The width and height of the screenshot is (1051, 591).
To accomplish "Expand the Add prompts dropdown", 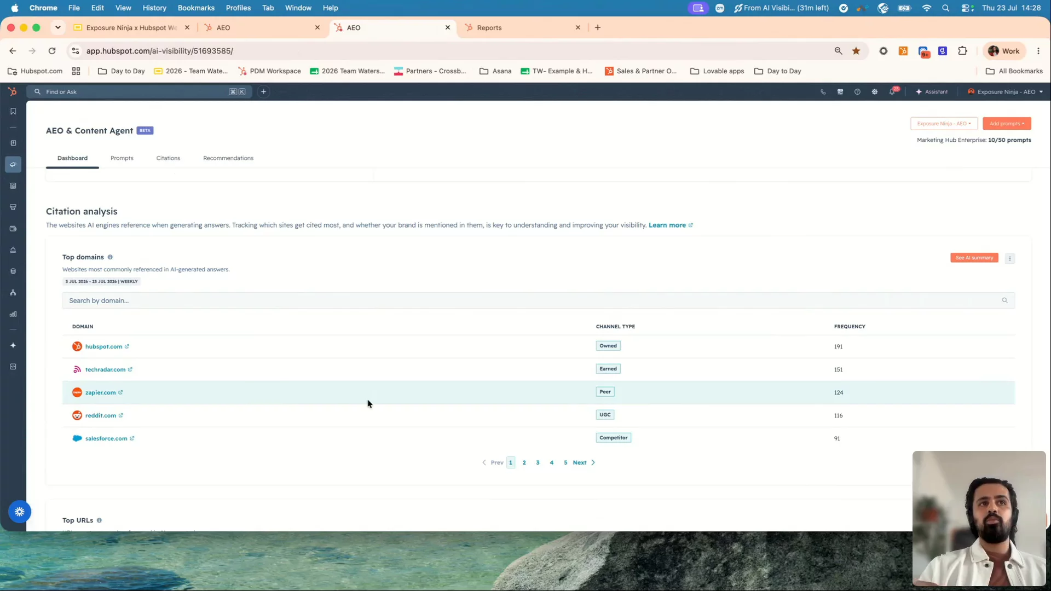I will [1007, 124].
